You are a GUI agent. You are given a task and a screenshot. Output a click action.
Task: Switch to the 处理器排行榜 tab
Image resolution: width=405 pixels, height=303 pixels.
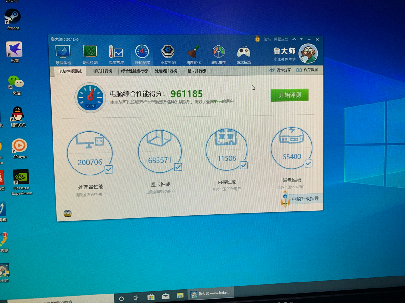click(166, 71)
